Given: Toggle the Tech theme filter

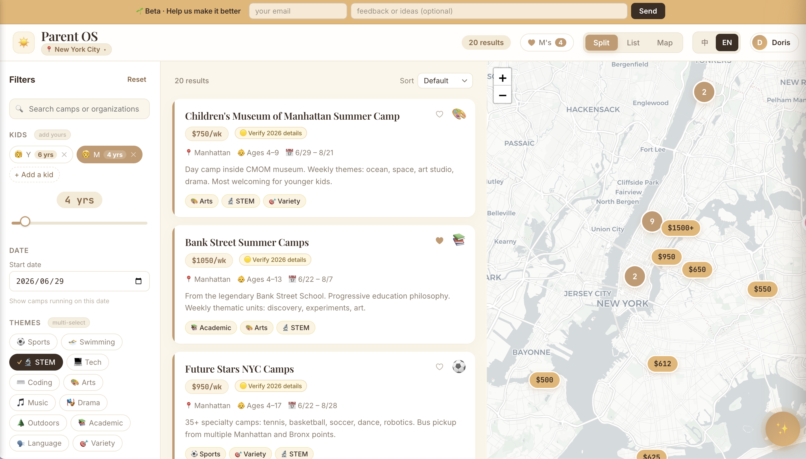Looking at the screenshot, I should point(88,362).
